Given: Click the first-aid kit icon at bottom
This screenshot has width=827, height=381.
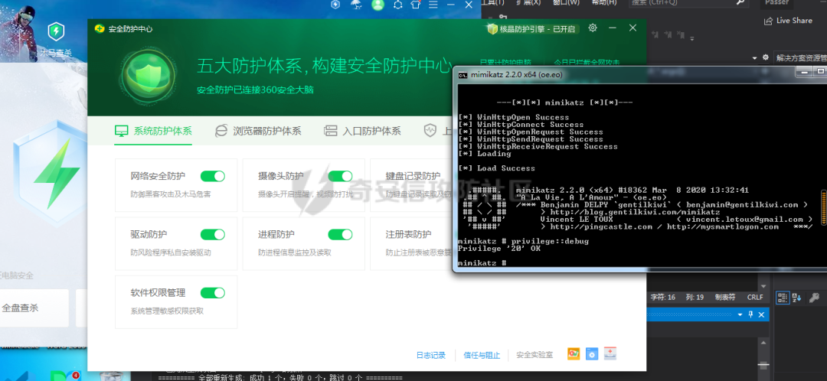Looking at the screenshot, I should 610,353.
